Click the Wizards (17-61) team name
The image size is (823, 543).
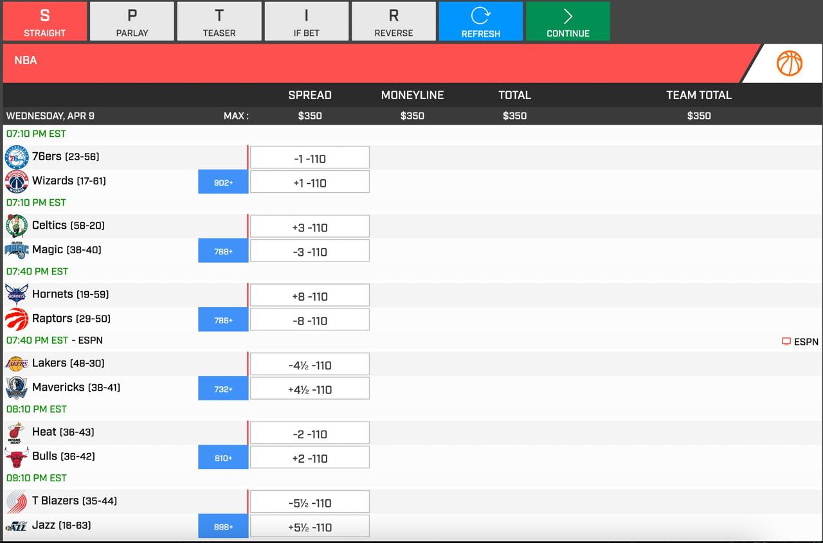(x=69, y=181)
